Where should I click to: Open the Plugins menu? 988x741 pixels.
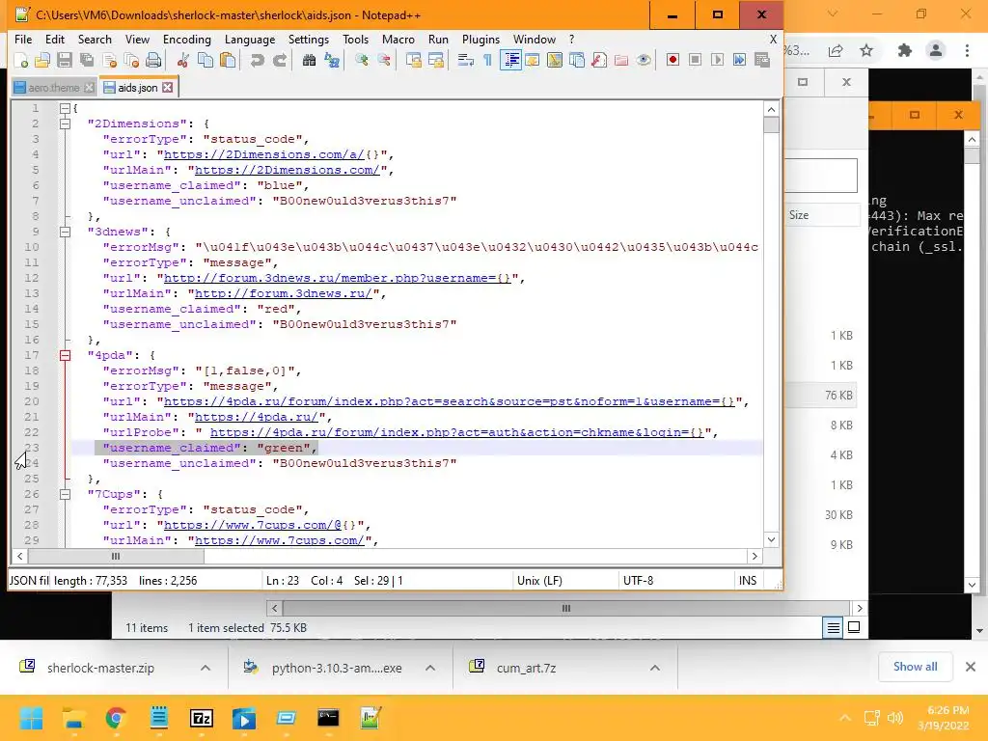pyautogui.click(x=480, y=39)
